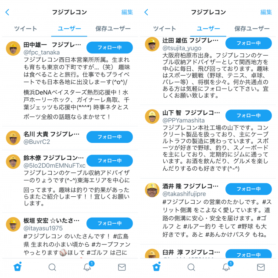Tap the 編集 link in right screen

click(x=266, y=12)
